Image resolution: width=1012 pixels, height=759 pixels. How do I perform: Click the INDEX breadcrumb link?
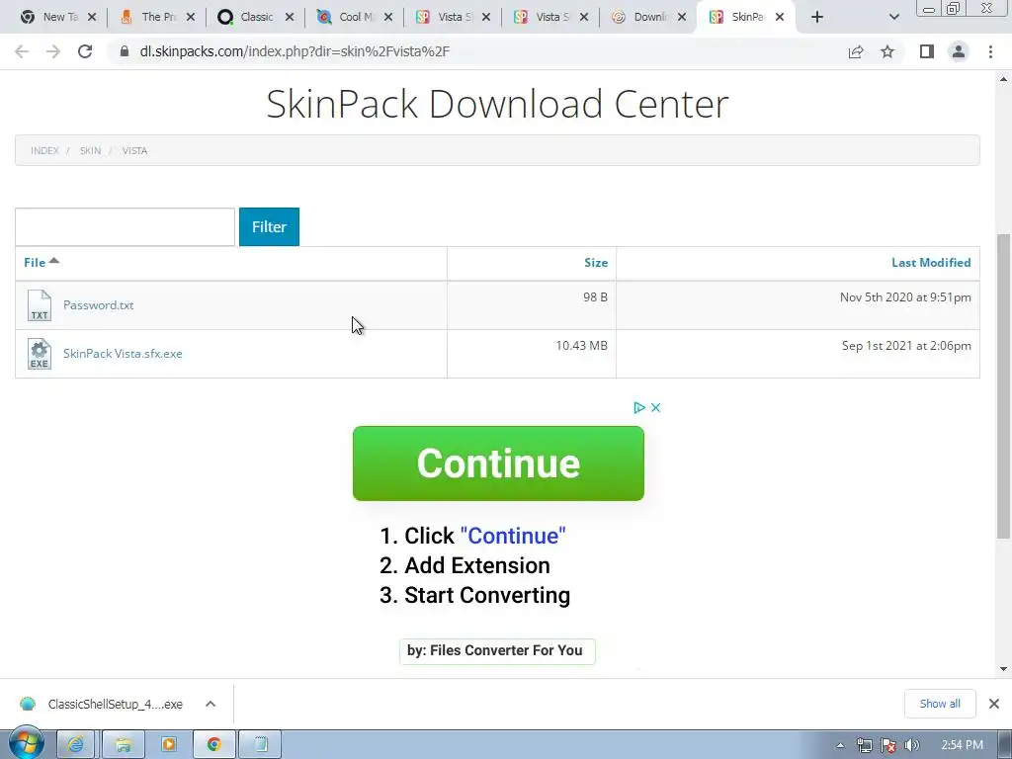pyautogui.click(x=44, y=150)
